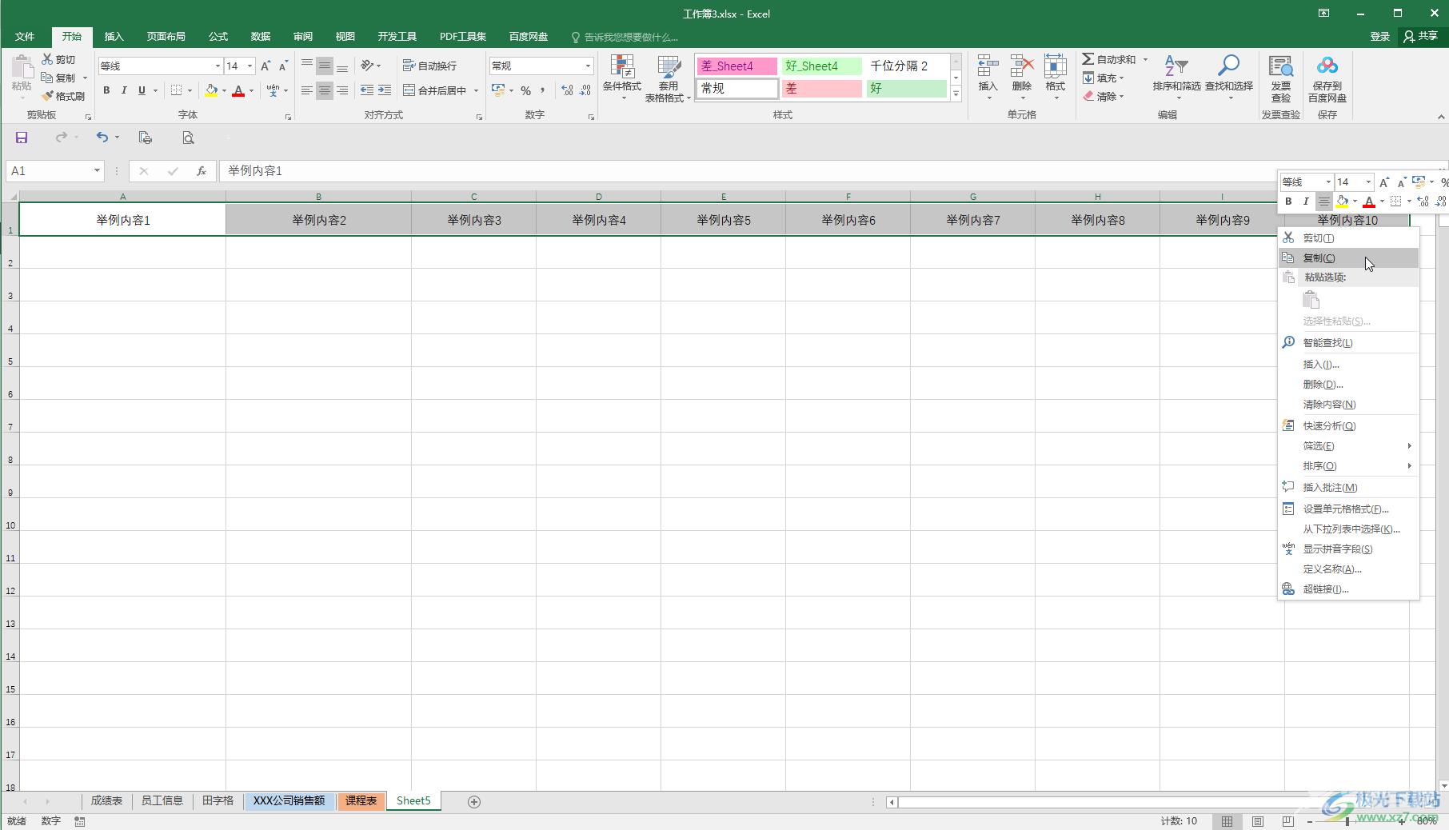The width and height of the screenshot is (1449, 830).
Task: Apply the 差_Sheet4 cell style
Action: 736,66
